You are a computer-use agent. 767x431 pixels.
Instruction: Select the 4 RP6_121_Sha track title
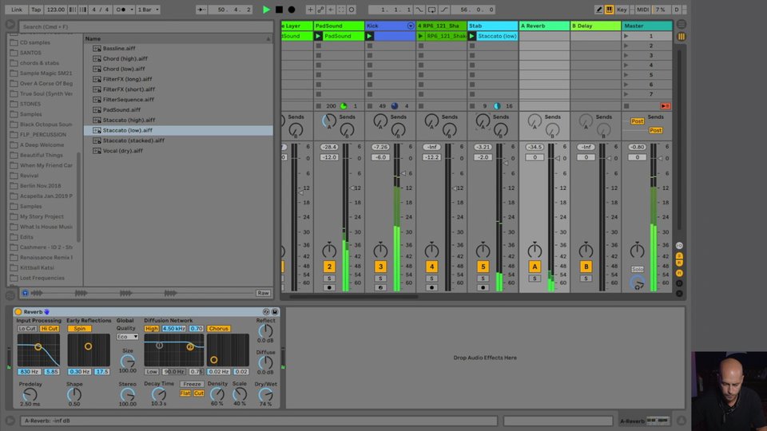coord(441,26)
